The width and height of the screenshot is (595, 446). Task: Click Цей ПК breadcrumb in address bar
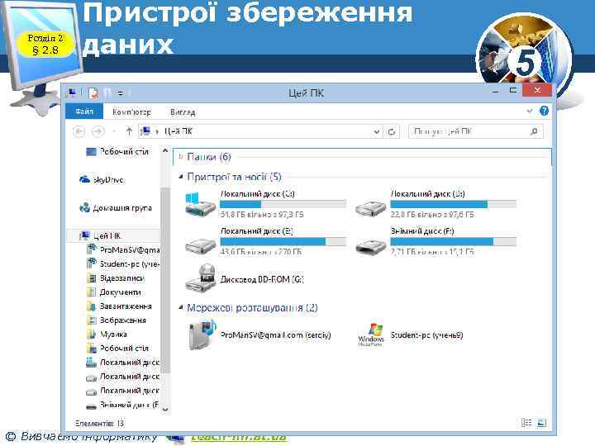point(178,131)
